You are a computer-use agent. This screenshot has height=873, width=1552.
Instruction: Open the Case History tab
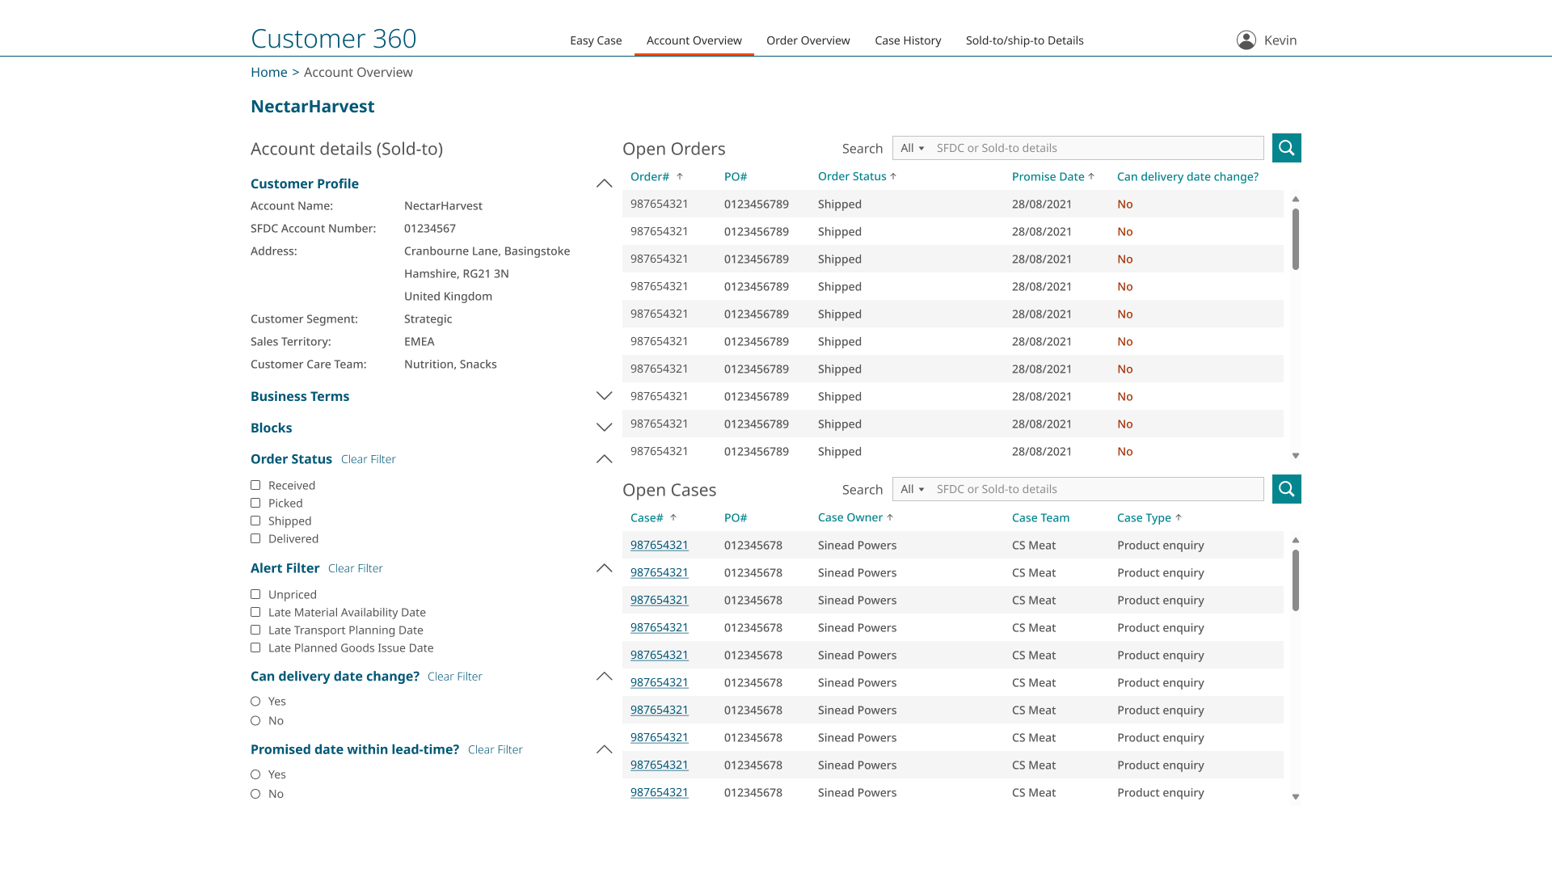[x=907, y=40]
